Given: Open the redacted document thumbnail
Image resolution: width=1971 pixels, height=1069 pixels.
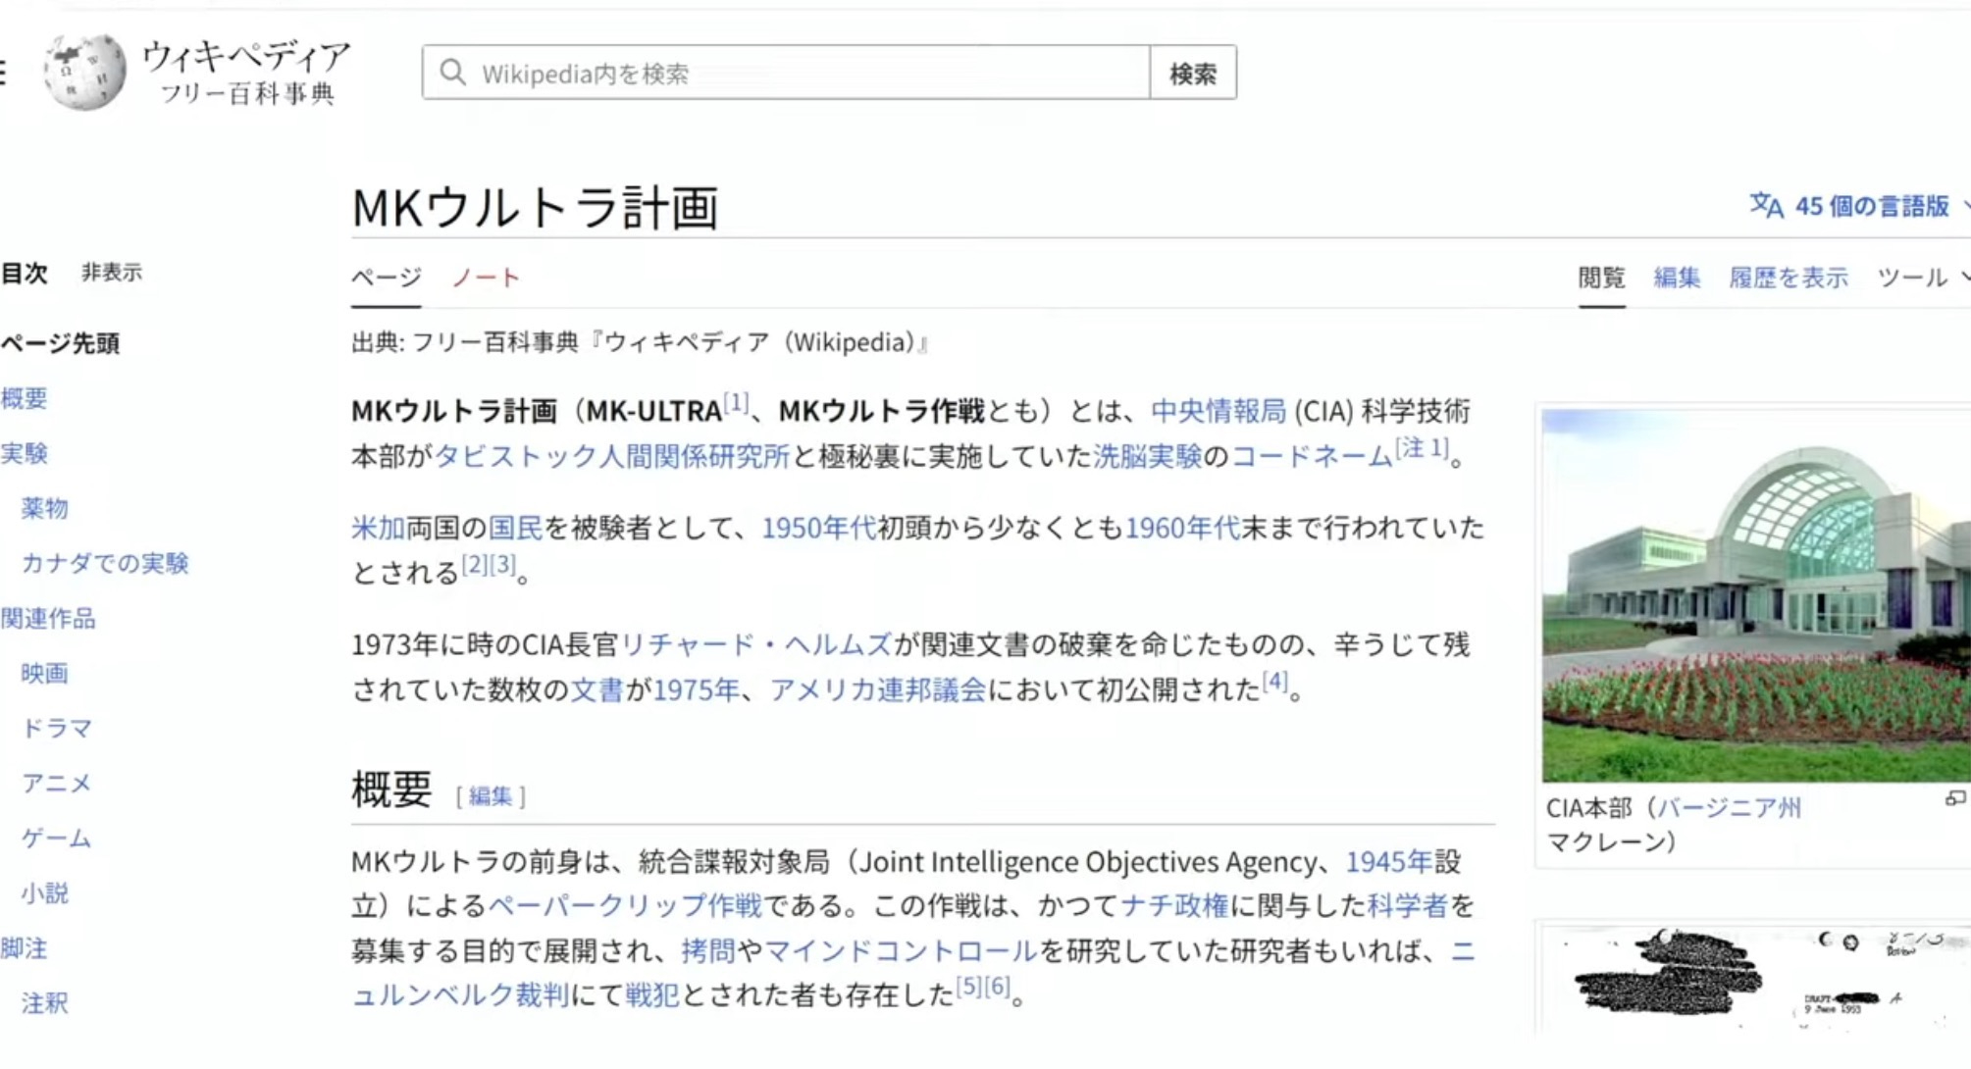Looking at the screenshot, I should [x=1756, y=978].
